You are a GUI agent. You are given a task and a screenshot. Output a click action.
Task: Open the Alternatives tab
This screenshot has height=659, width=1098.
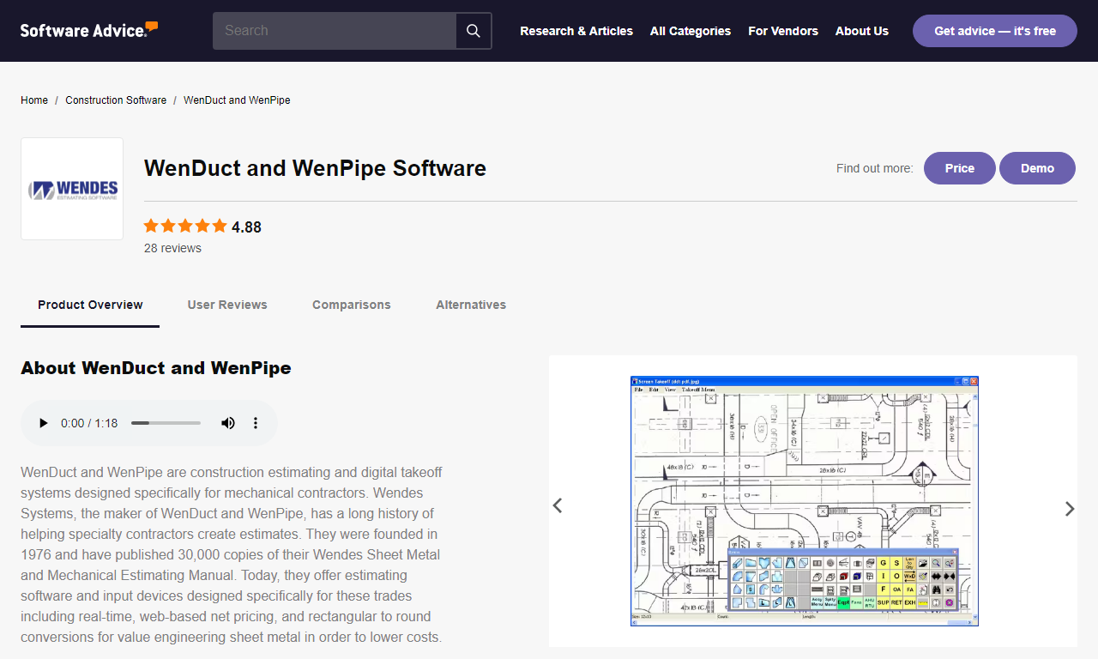pos(471,305)
